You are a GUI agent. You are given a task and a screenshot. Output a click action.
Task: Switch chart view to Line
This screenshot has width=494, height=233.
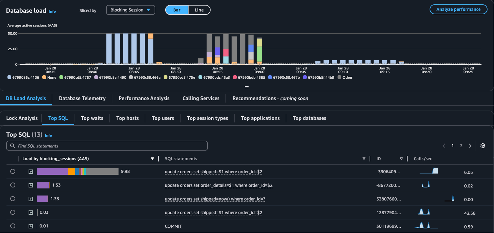[x=199, y=10]
